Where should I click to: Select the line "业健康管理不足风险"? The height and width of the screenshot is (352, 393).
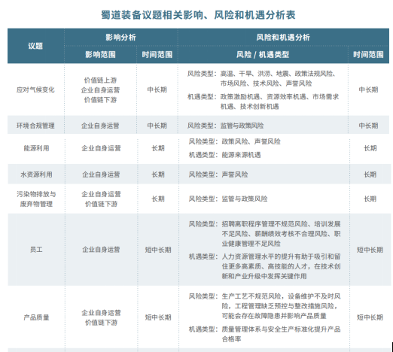[x=251, y=244]
